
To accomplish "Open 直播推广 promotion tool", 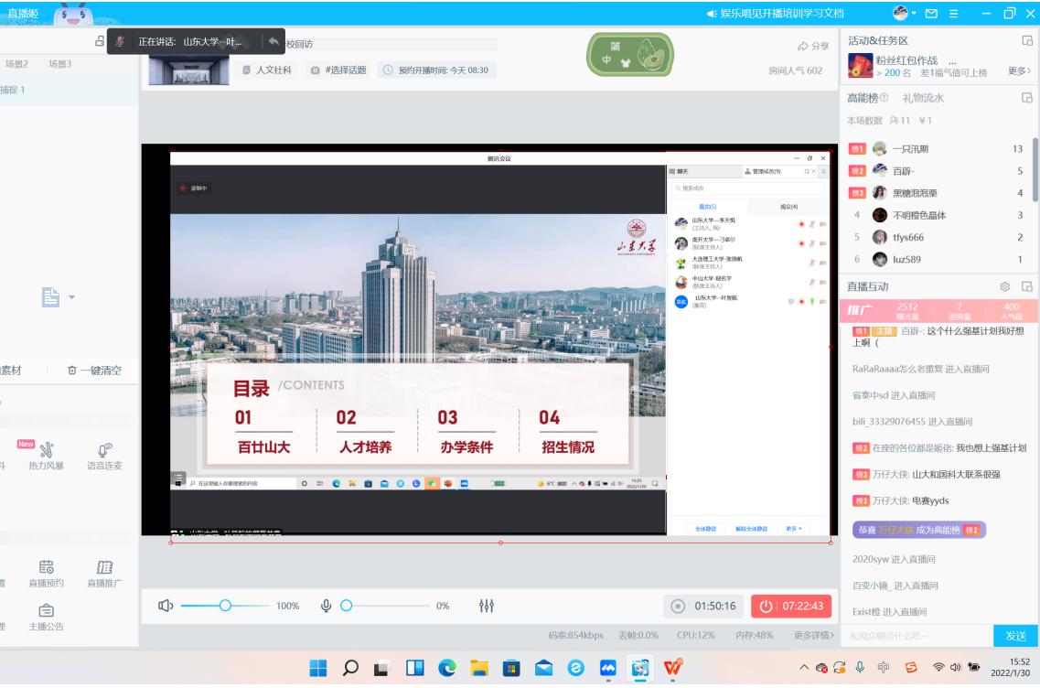I will coord(104,574).
